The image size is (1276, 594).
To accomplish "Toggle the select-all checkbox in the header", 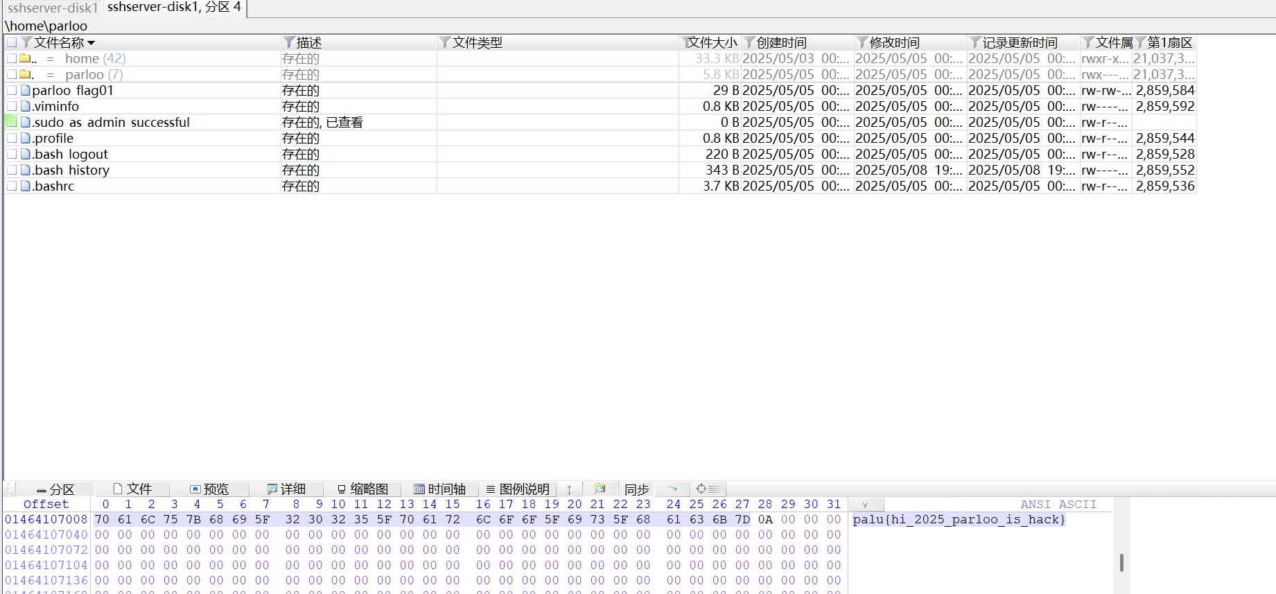I will tap(12, 43).
